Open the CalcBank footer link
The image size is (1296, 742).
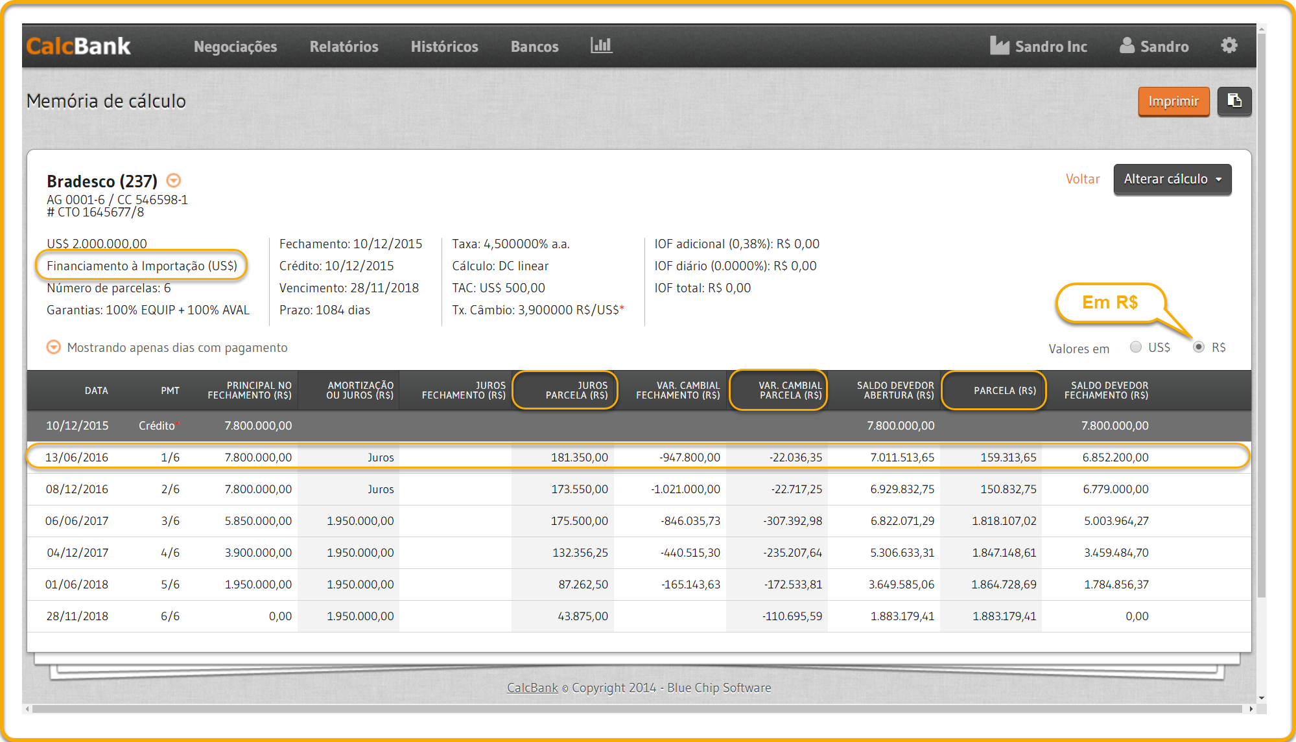(532, 688)
